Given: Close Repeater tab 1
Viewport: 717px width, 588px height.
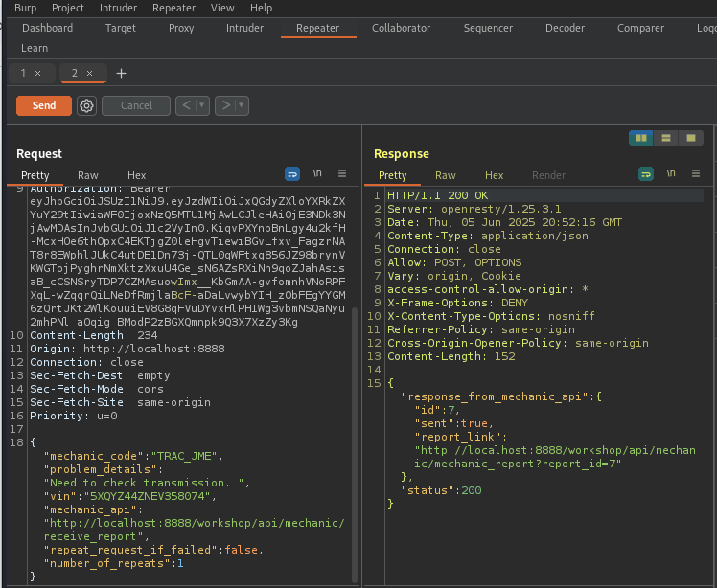Looking at the screenshot, I should [38, 73].
